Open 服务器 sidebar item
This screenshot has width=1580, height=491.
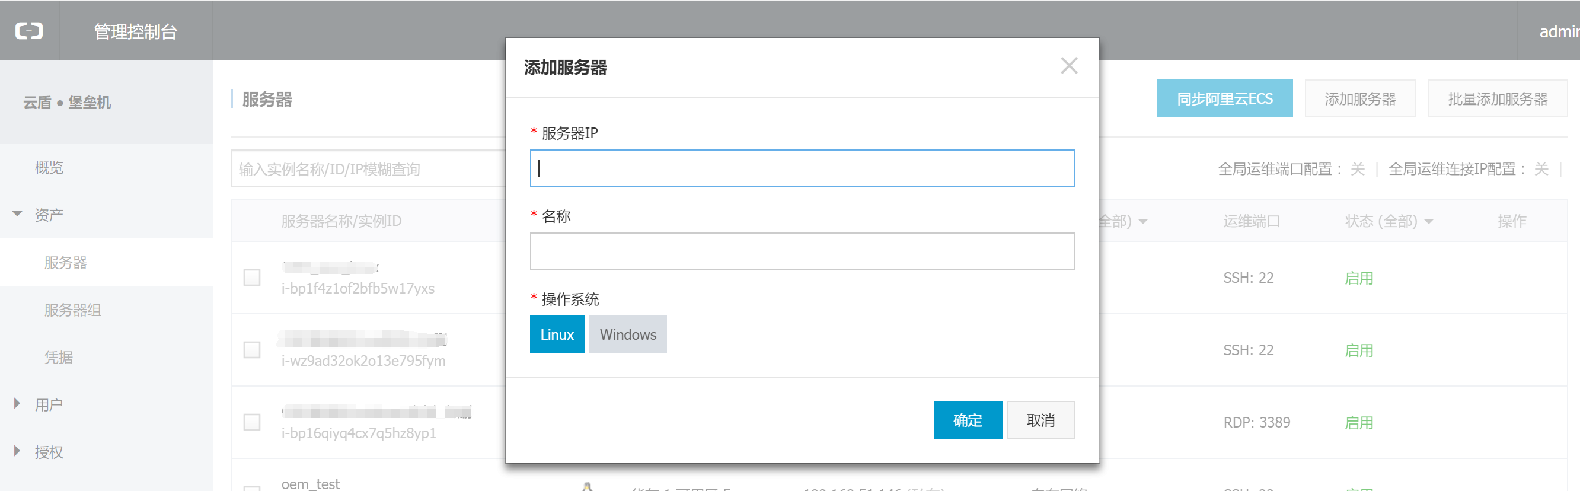coord(66,263)
